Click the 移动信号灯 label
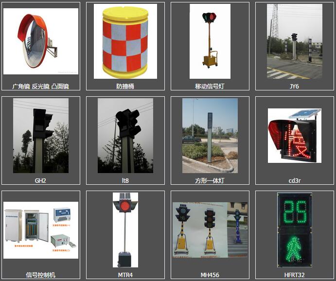The width and height of the screenshot is (336, 281). coord(210,87)
